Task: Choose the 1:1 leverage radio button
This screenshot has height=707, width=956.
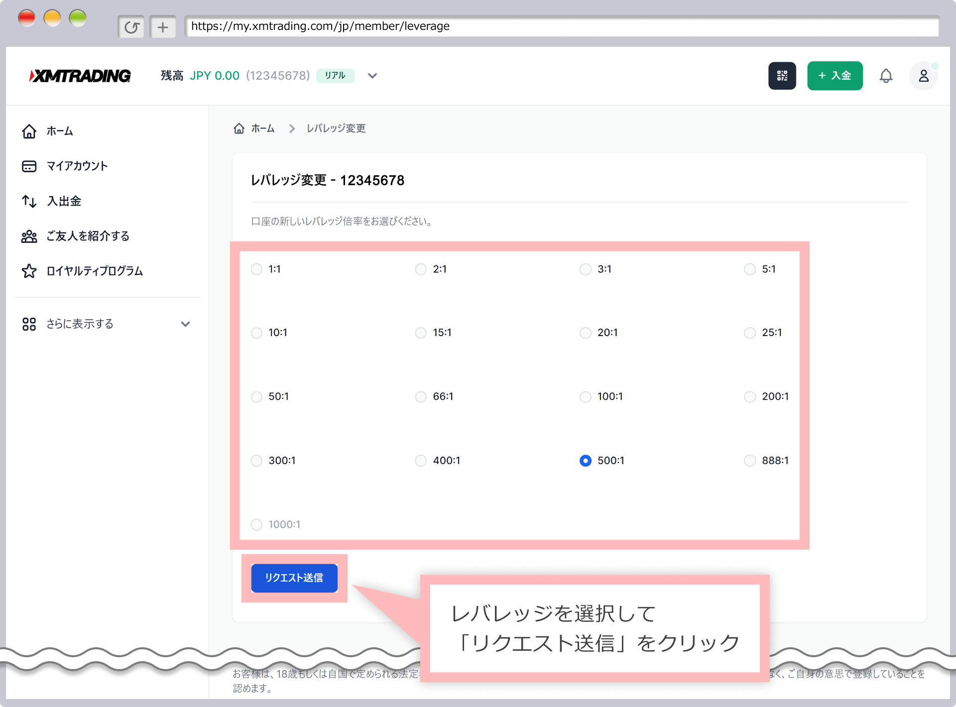Action: [256, 269]
